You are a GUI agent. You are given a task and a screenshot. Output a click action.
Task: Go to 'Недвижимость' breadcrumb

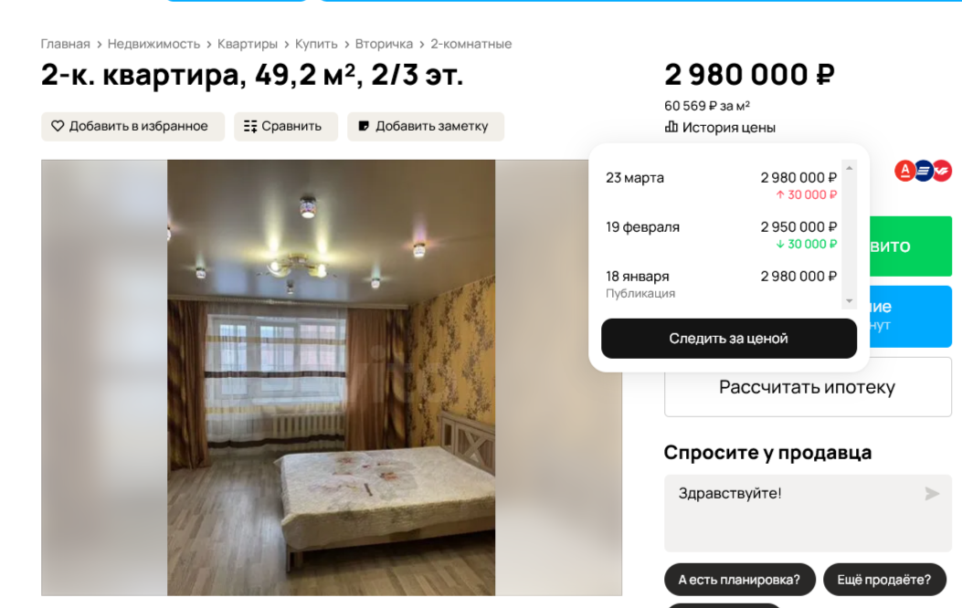point(154,44)
